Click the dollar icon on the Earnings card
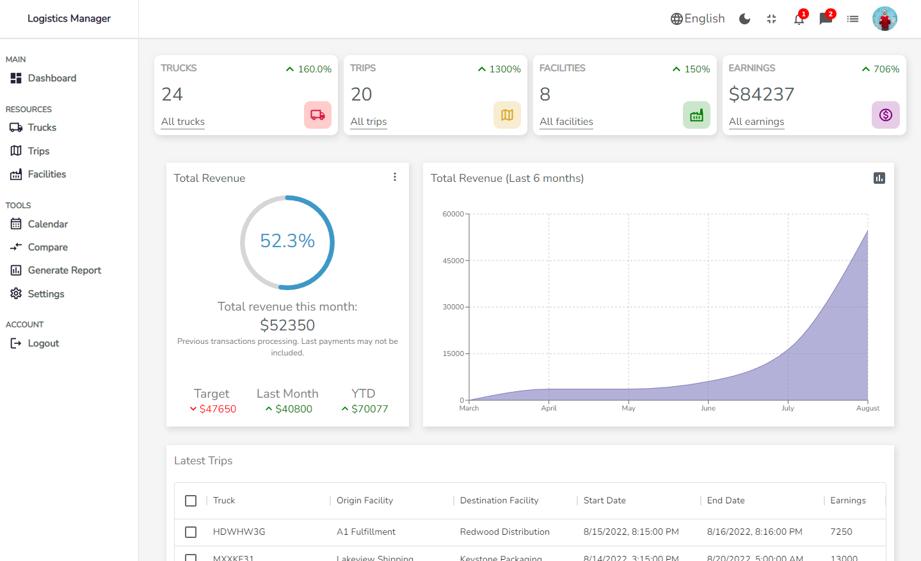 [885, 115]
